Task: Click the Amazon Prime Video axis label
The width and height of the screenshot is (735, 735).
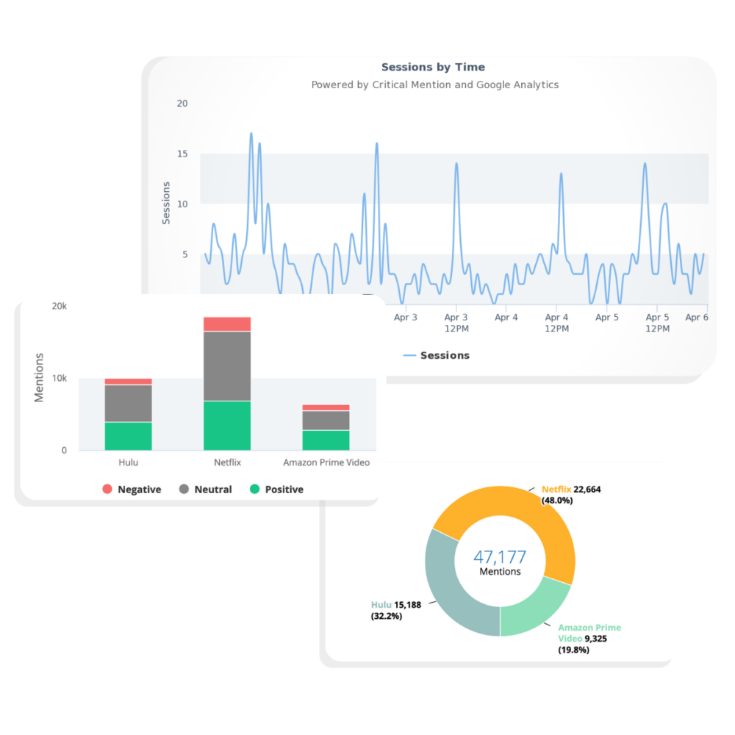Action: [x=326, y=462]
